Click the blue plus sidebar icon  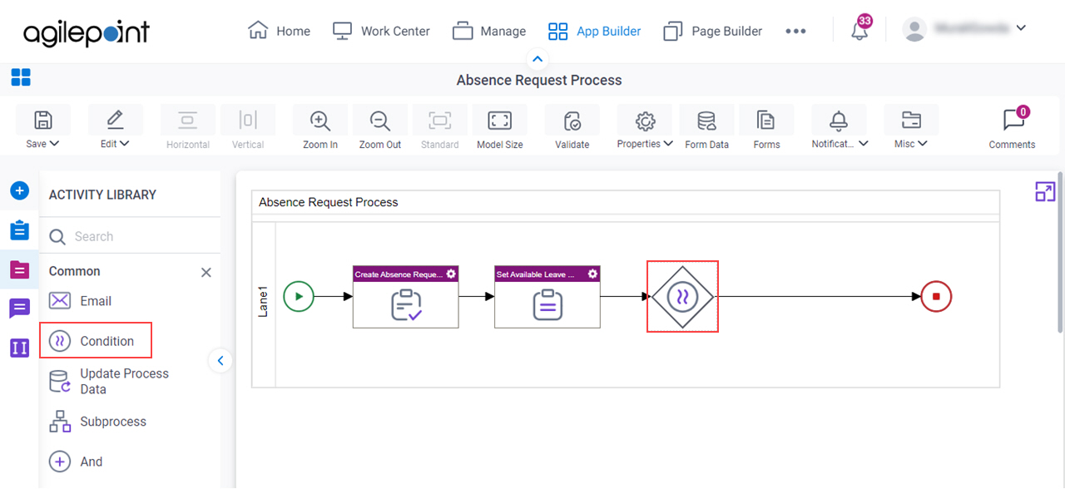pyautogui.click(x=19, y=190)
